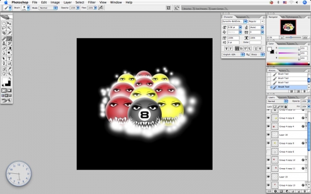Image resolution: width=311 pixels, height=194 pixels.
Task: Select the Magic Wand tool
Action: [9, 28]
